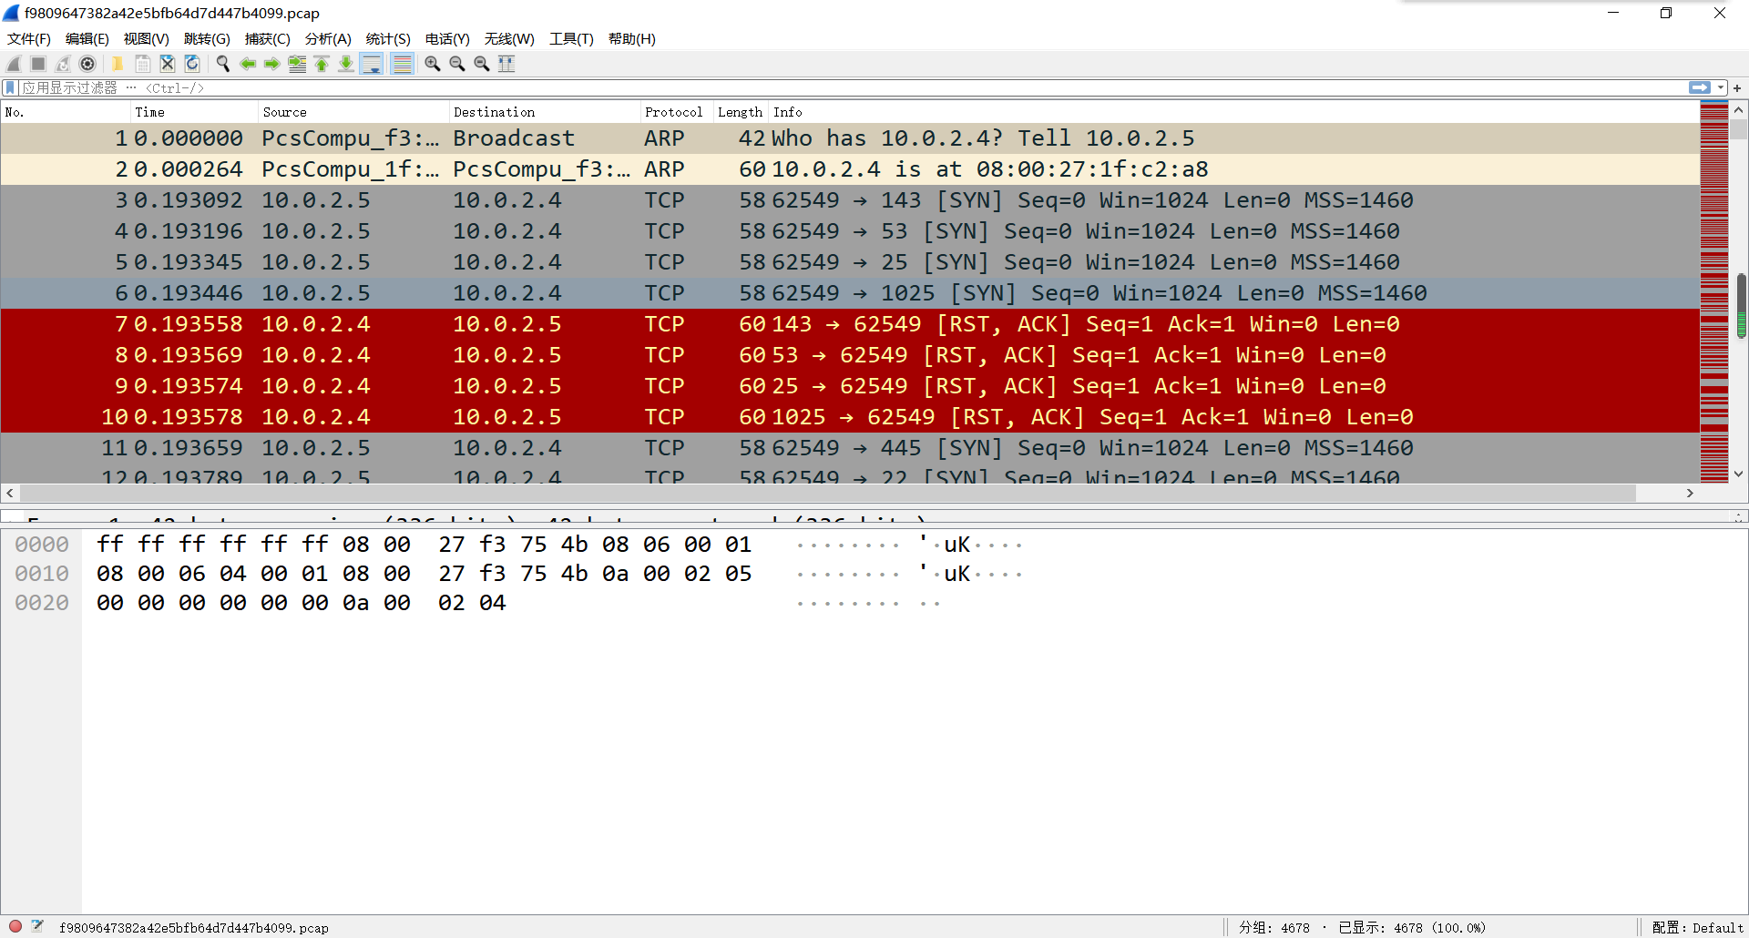Expand the display filter history dropdown
Image resolution: width=1749 pixels, height=938 pixels.
1721,88
